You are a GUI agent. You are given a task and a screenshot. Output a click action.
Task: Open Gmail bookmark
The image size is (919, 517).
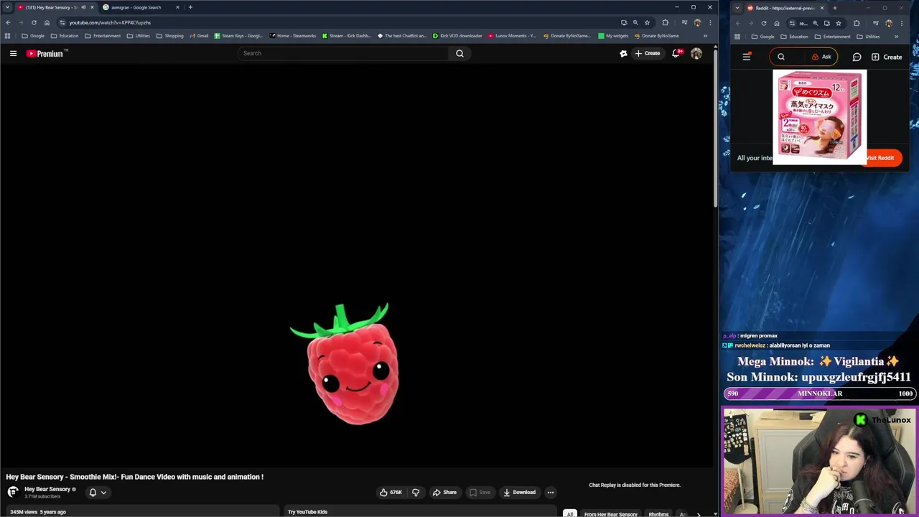pyautogui.click(x=198, y=36)
